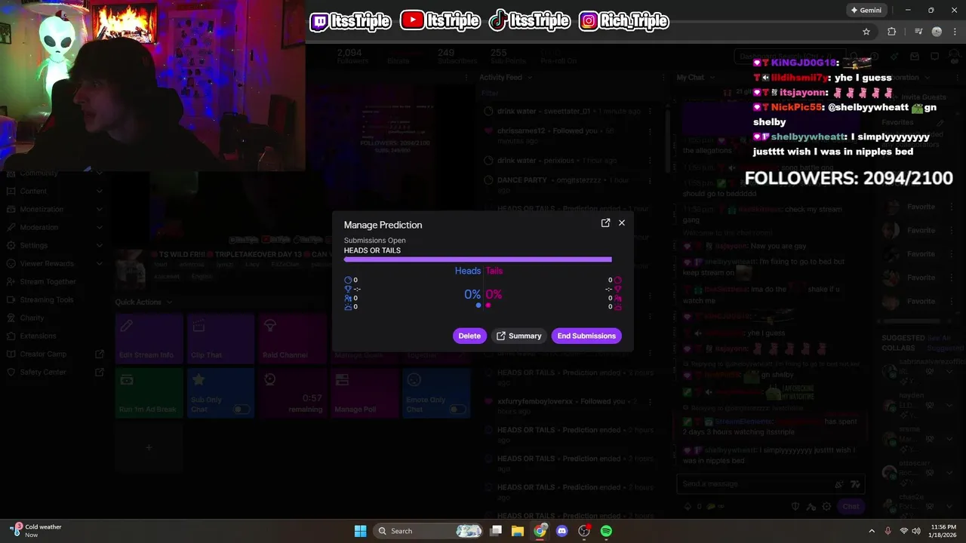Image resolution: width=966 pixels, height=543 pixels.
Task: Click the prediction submissions progress bar
Action: tap(478, 259)
